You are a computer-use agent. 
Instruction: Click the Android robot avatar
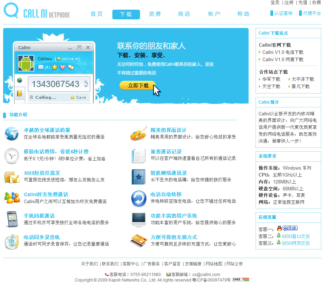click(x=26, y=63)
